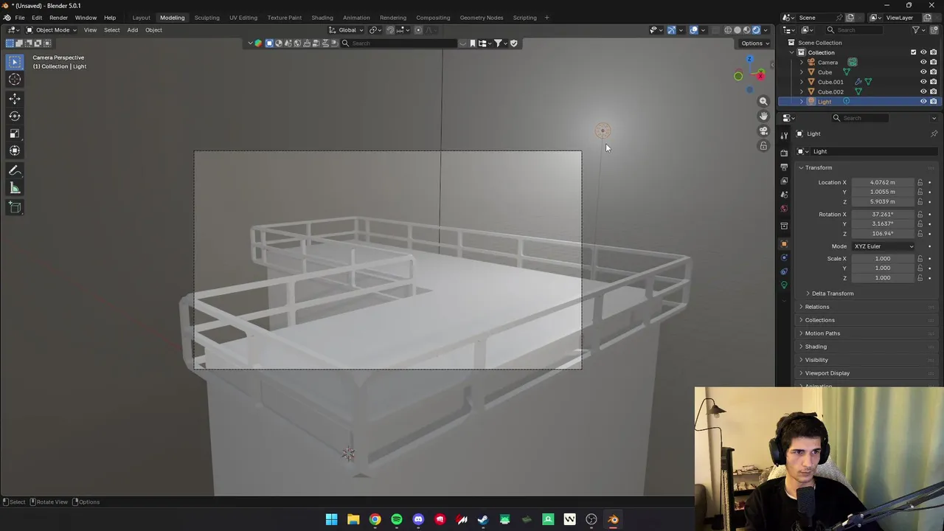944x531 pixels.
Task: Open the rotation Mode XYZ Euler dropdown
Action: pos(884,246)
